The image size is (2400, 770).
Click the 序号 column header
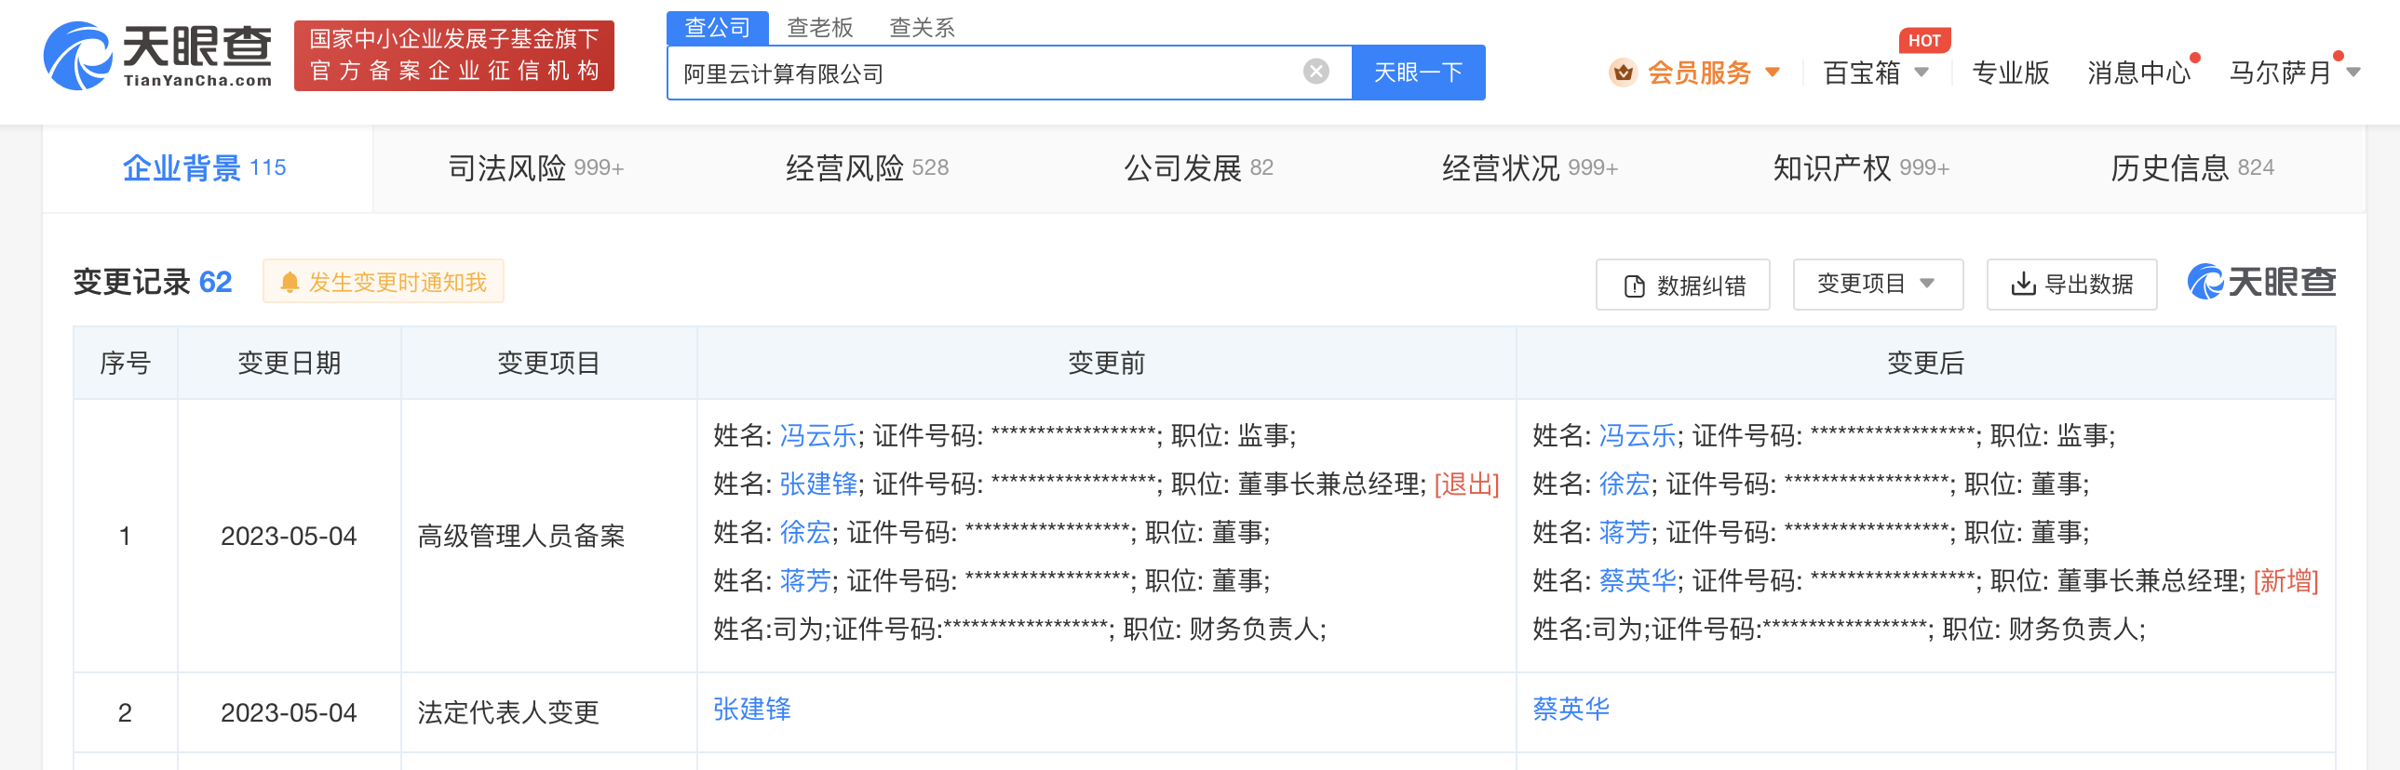pyautogui.click(x=125, y=363)
